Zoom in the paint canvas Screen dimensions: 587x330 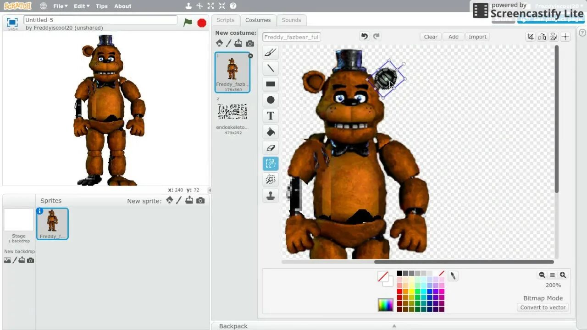pos(563,275)
